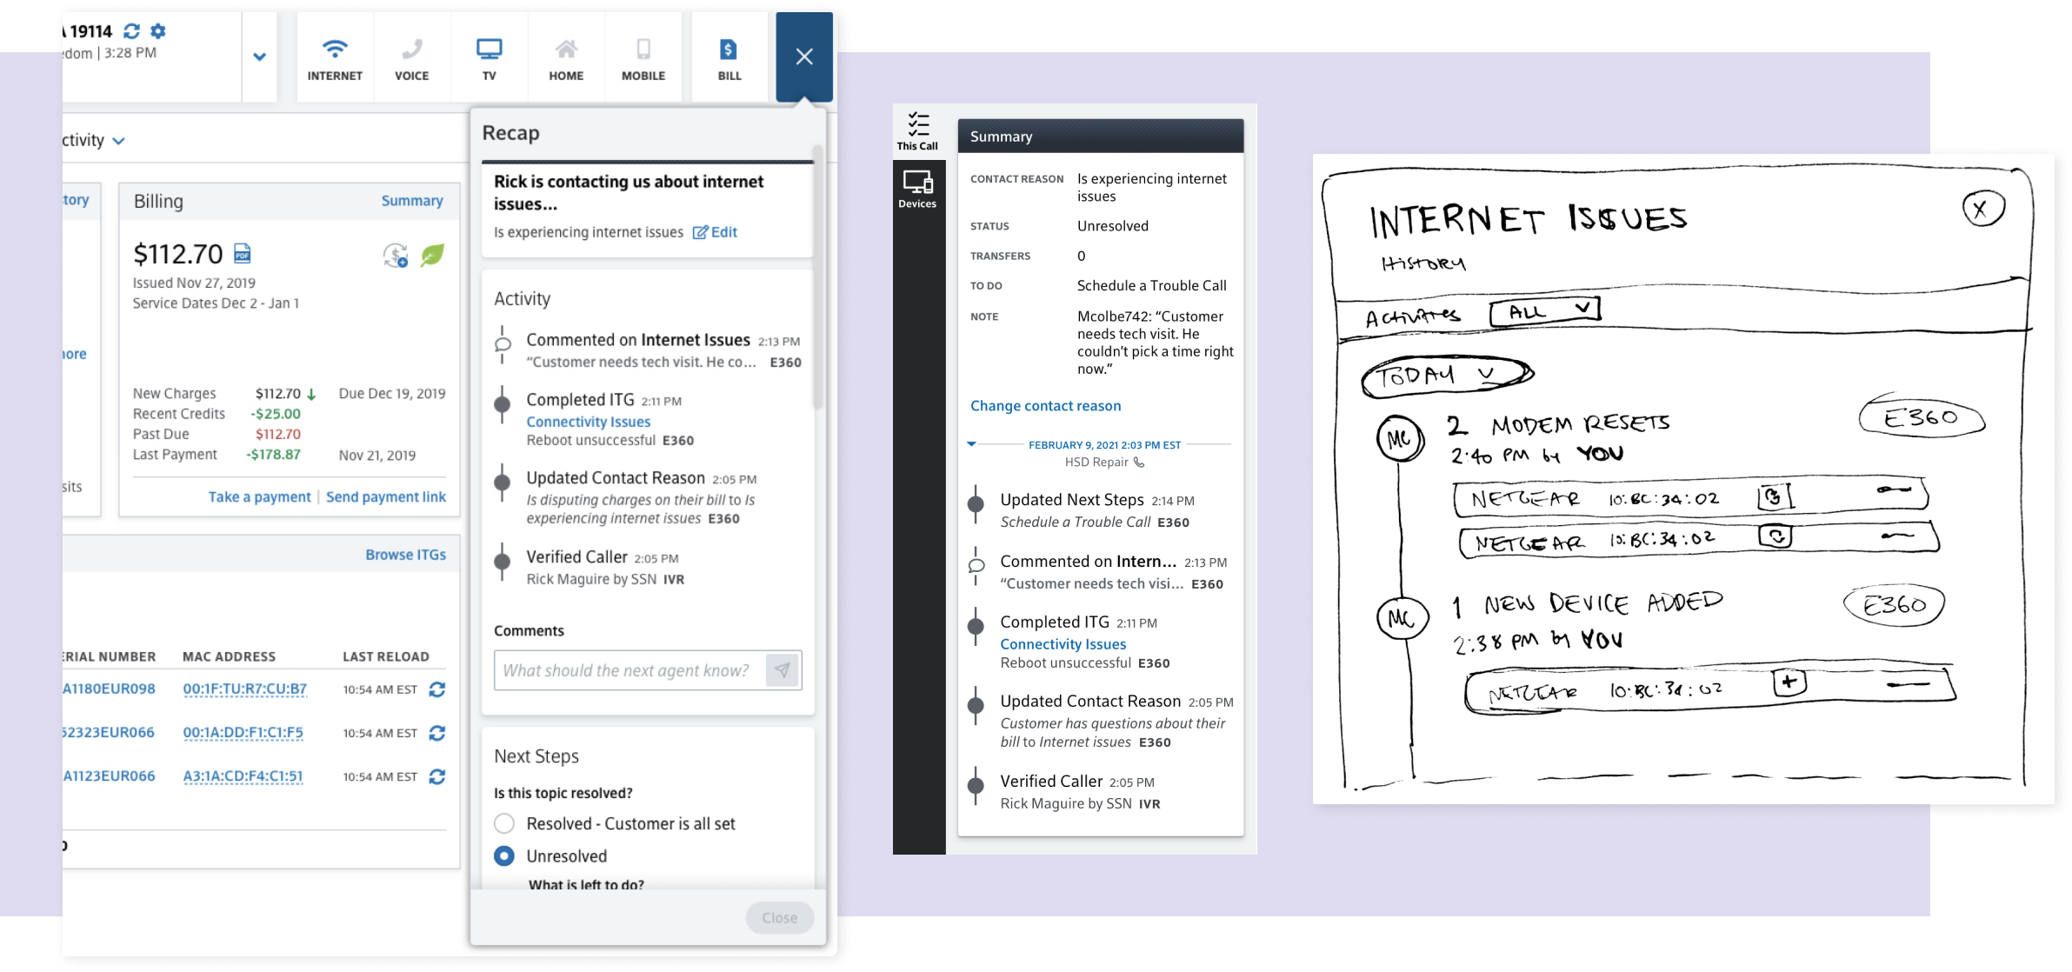
Task: Click the account refresh icon near 19114
Action: pyautogui.click(x=131, y=31)
